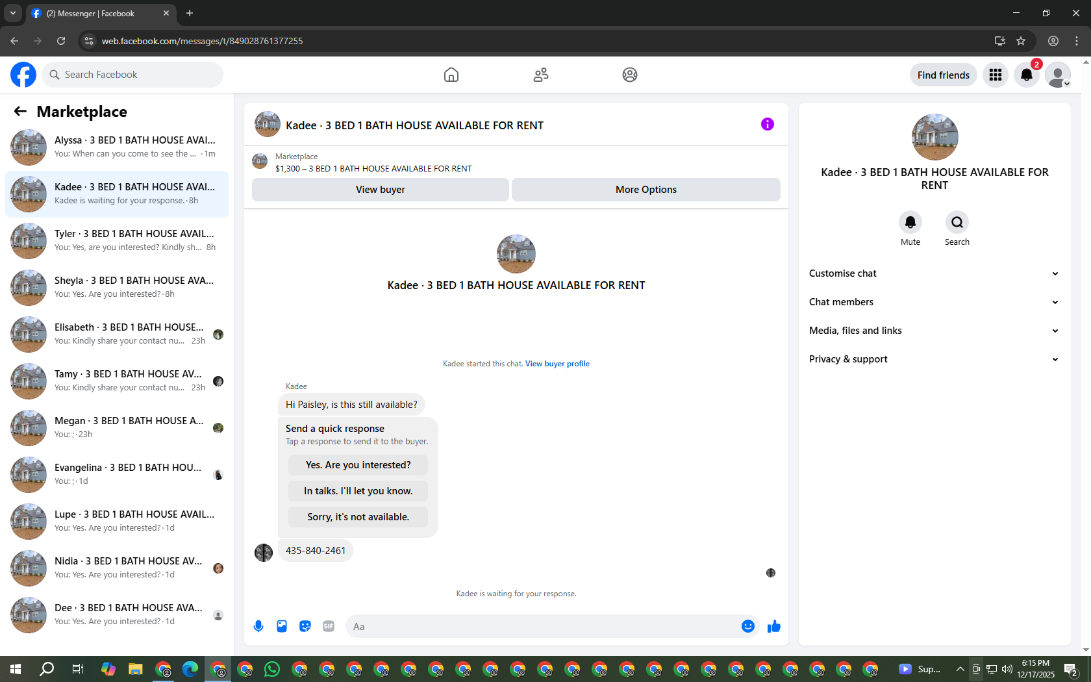Viewport: 1091px width, 682px height.
Task: Click the back arrow beside Marketplace
Action: click(20, 112)
